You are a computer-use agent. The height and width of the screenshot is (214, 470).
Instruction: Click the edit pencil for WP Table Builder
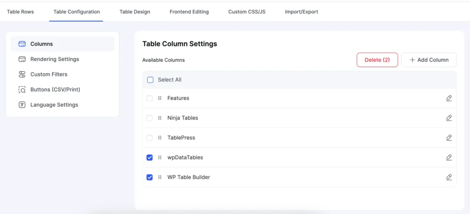click(x=449, y=177)
